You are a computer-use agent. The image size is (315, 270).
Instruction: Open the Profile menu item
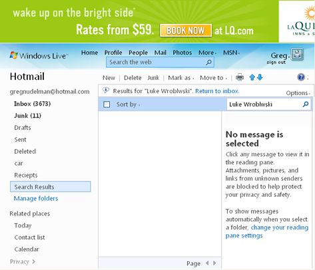[113, 53]
